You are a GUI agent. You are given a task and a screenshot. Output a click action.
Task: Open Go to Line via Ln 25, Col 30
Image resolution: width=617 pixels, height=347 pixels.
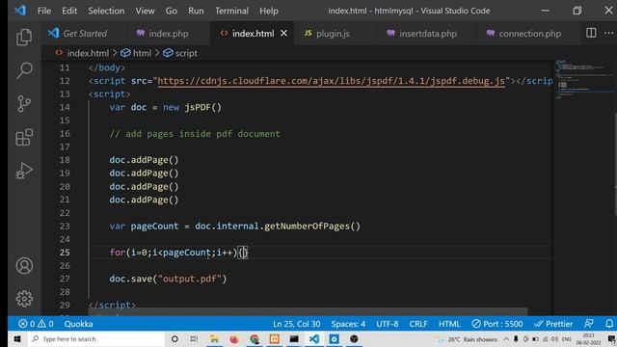[296, 324]
